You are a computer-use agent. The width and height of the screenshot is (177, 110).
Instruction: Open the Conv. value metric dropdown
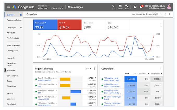point(41,23)
